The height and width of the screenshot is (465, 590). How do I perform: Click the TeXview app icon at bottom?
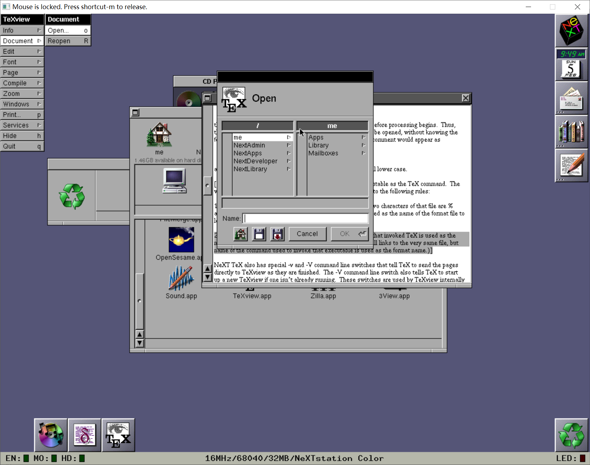(118, 435)
